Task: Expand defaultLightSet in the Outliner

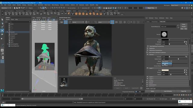Action: coord(8,44)
